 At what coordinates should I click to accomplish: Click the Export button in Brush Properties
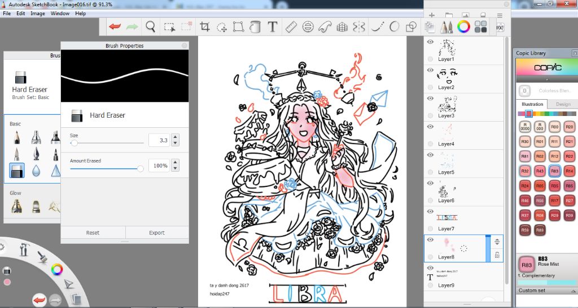[x=157, y=233]
